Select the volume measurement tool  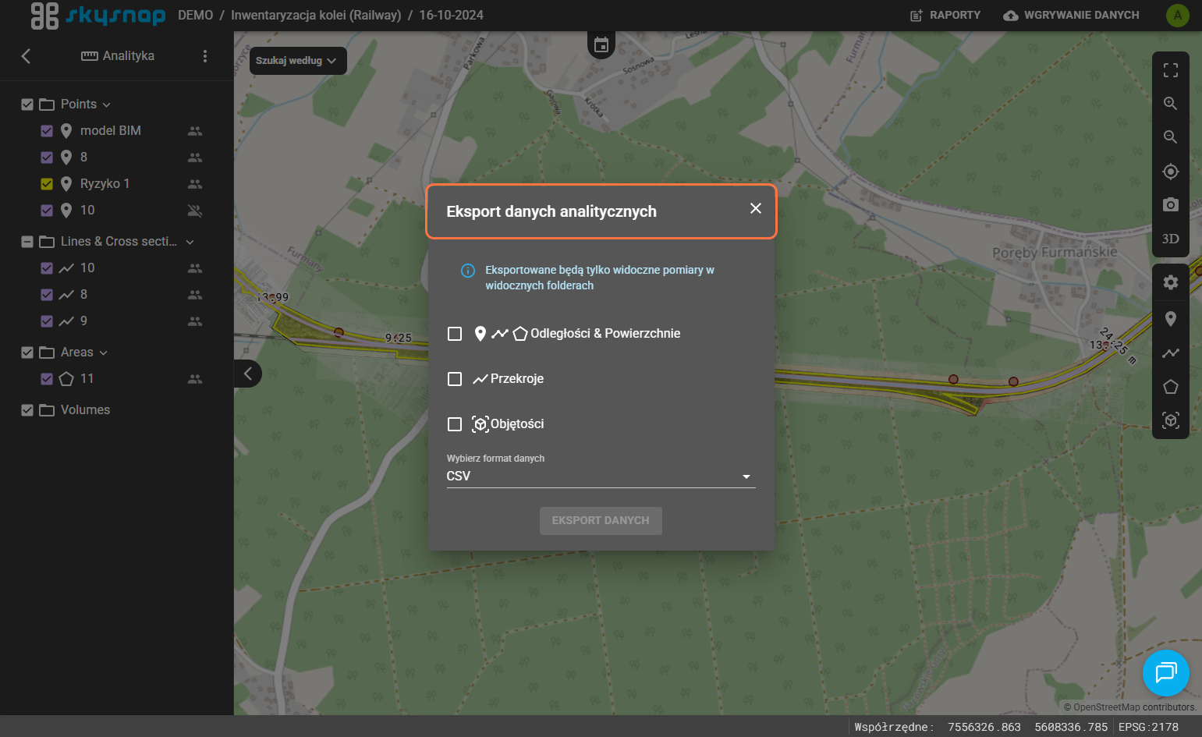[x=1170, y=420]
